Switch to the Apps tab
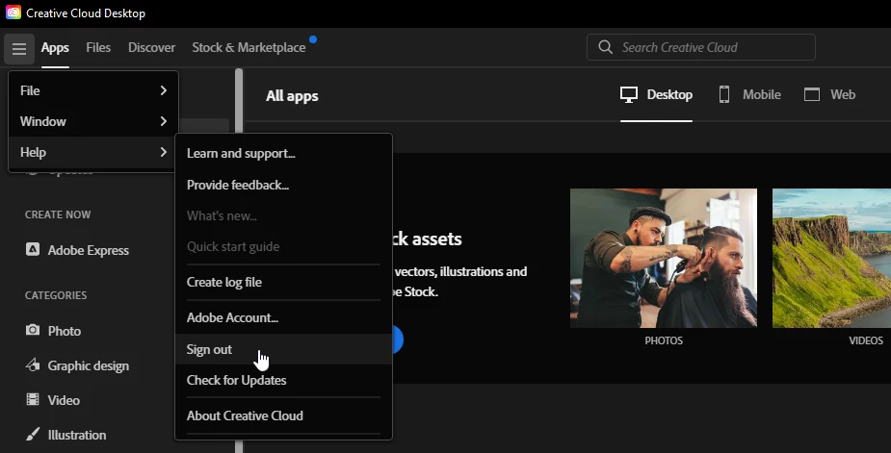This screenshot has height=453, width=891. click(55, 48)
